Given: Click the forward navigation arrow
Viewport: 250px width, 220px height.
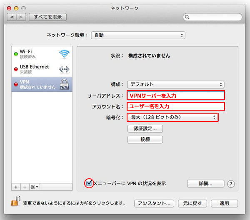Looking at the screenshot, I should click(x=21, y=17).
